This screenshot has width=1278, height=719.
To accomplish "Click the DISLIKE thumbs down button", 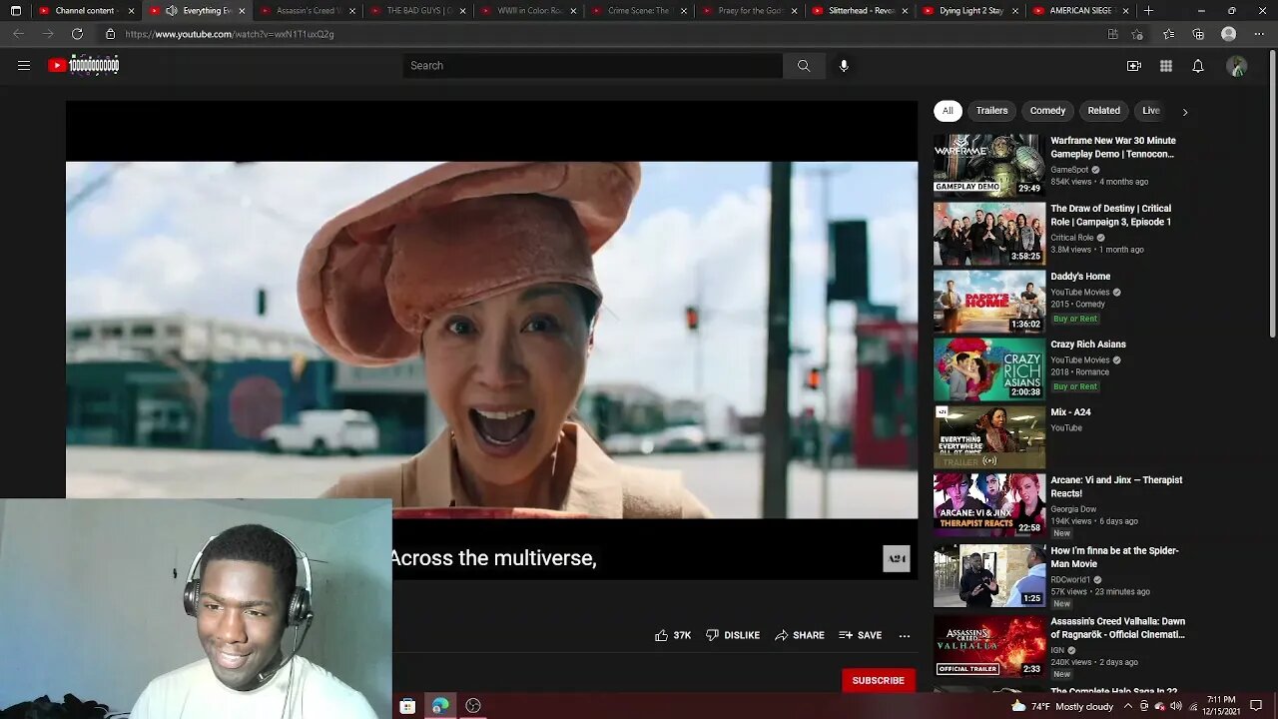I will pyautogui.click(x=733, y=635).
